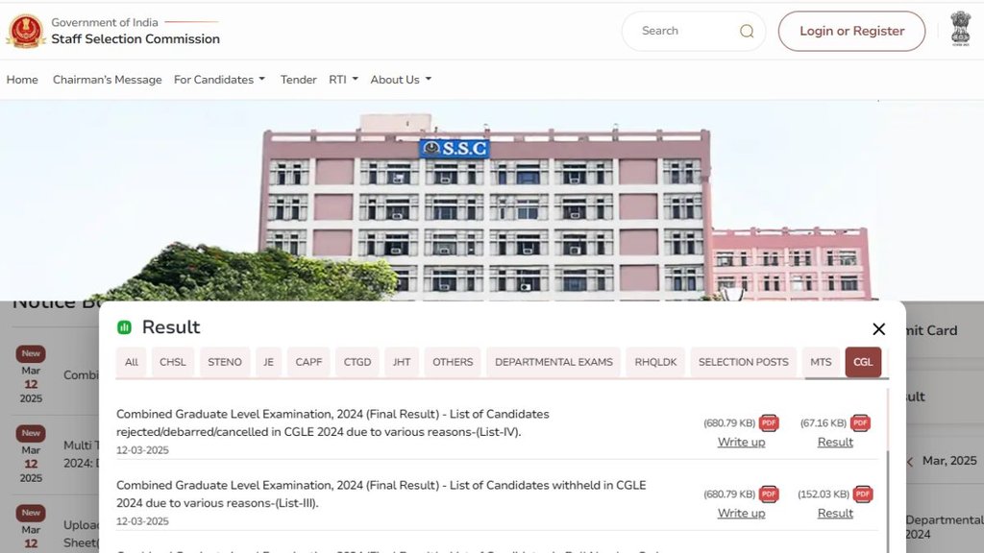Open Write up link for List-III
This screenshot has width=984, height=553.
click(741, 513)
